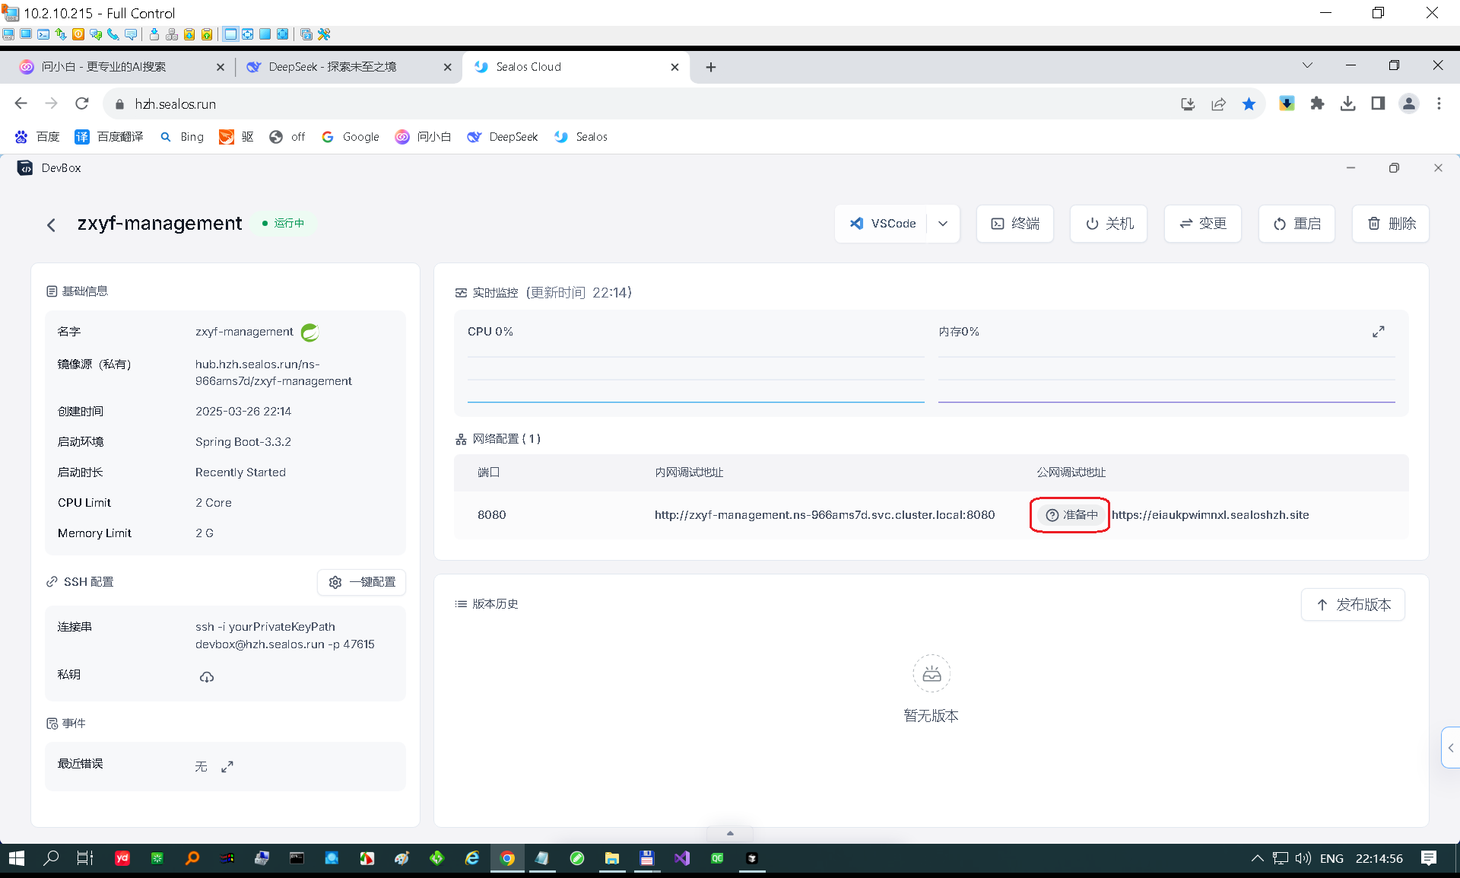Expand the VSCode IDE dropdown arrow
Viewport: 1460px width, 878px height.
point(943,224)
